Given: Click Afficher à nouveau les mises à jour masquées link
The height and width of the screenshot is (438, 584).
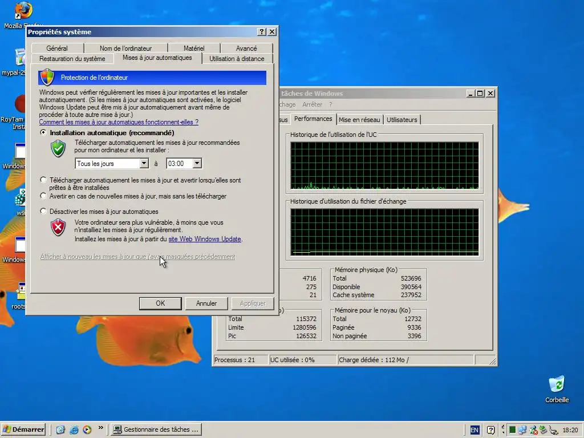Looking at the screenshot, I should 138,257.
